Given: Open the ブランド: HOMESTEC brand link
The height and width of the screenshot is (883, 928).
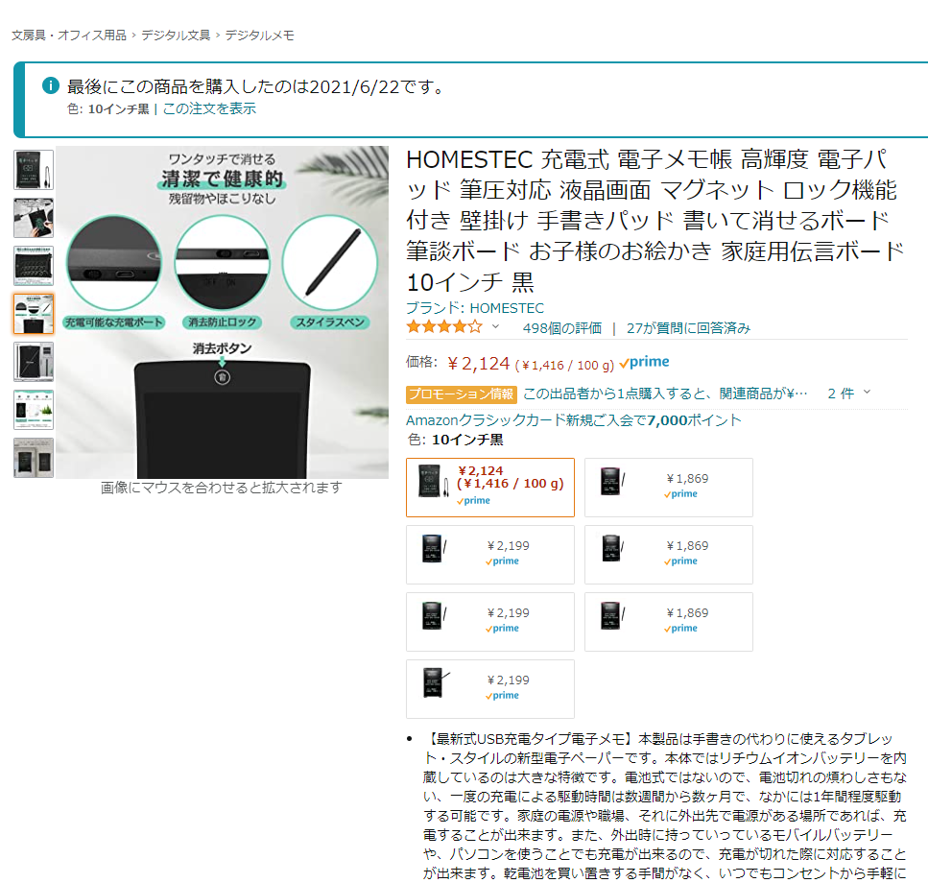Looking at the screenshot, I should coord(475,308).
